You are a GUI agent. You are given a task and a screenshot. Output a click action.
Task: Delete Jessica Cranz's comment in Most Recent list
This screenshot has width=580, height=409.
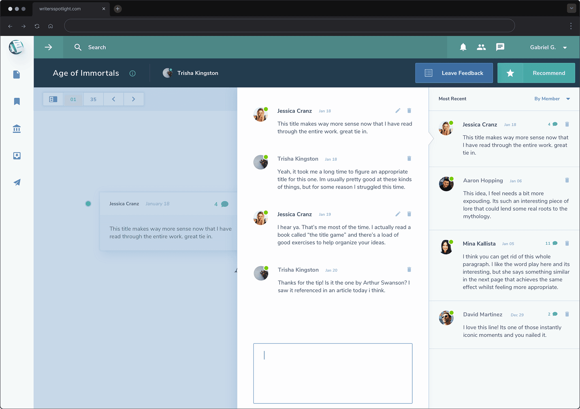tap(567, 124)
